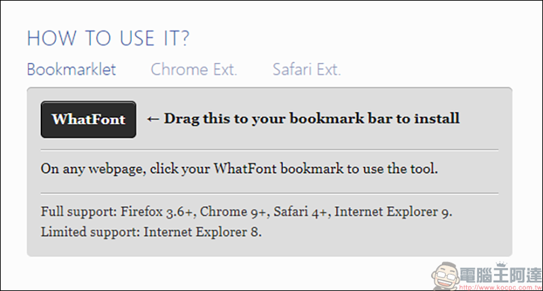The height and width of the screenshot is (291, 543).
Task: Select the Safari Ext. tab
Action: coord(307,70)
